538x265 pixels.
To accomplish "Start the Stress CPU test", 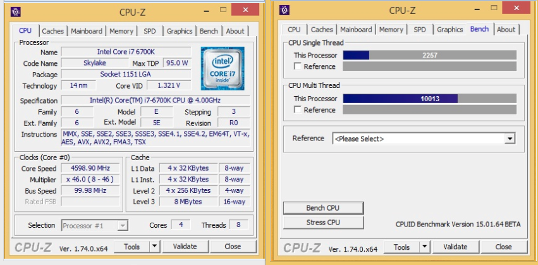I will click(323, 223).
